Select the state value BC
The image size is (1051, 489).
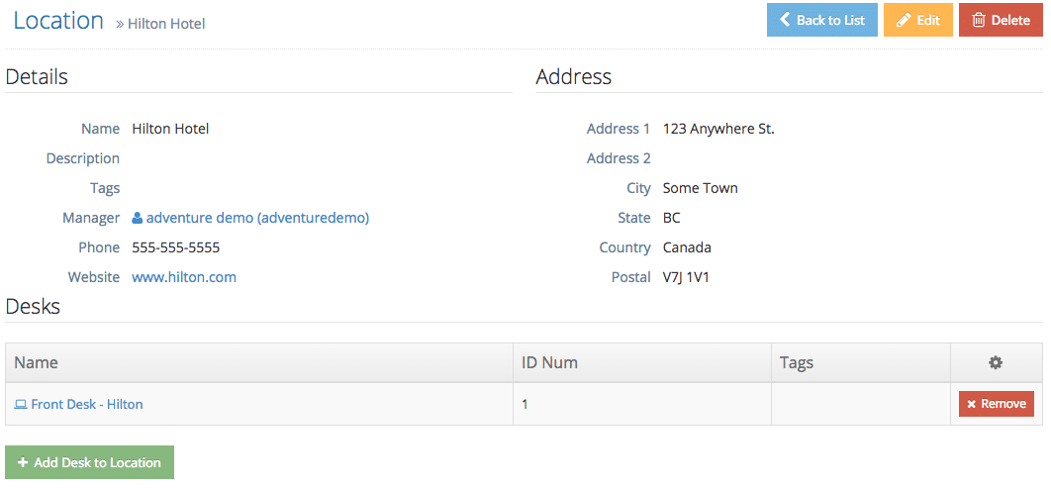click(x=672, y=218)
